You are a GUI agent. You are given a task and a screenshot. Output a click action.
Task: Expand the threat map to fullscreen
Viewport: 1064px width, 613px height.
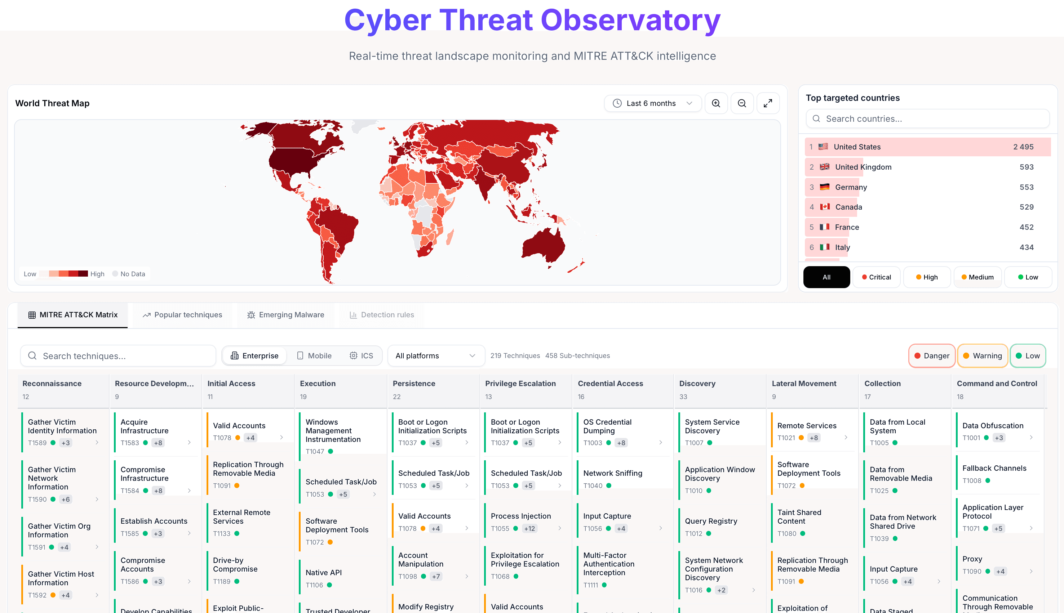pos(768,103)
